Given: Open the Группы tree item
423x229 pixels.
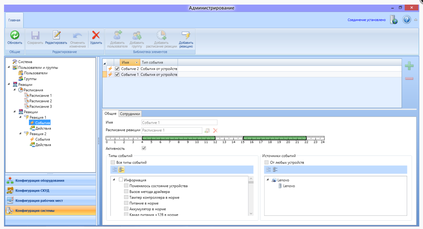Looking at the screenshot, I should (30, 79).
